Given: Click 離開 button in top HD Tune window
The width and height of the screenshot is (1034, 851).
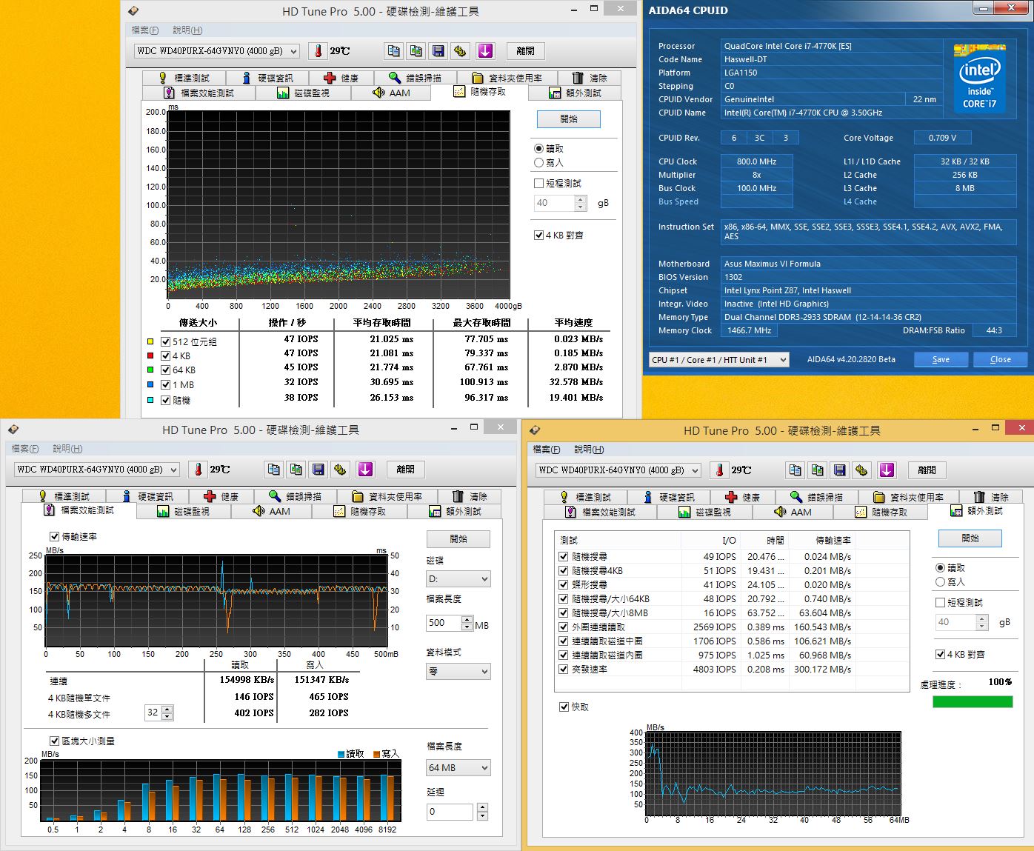Looking at the screenshot, I should 526,51.
